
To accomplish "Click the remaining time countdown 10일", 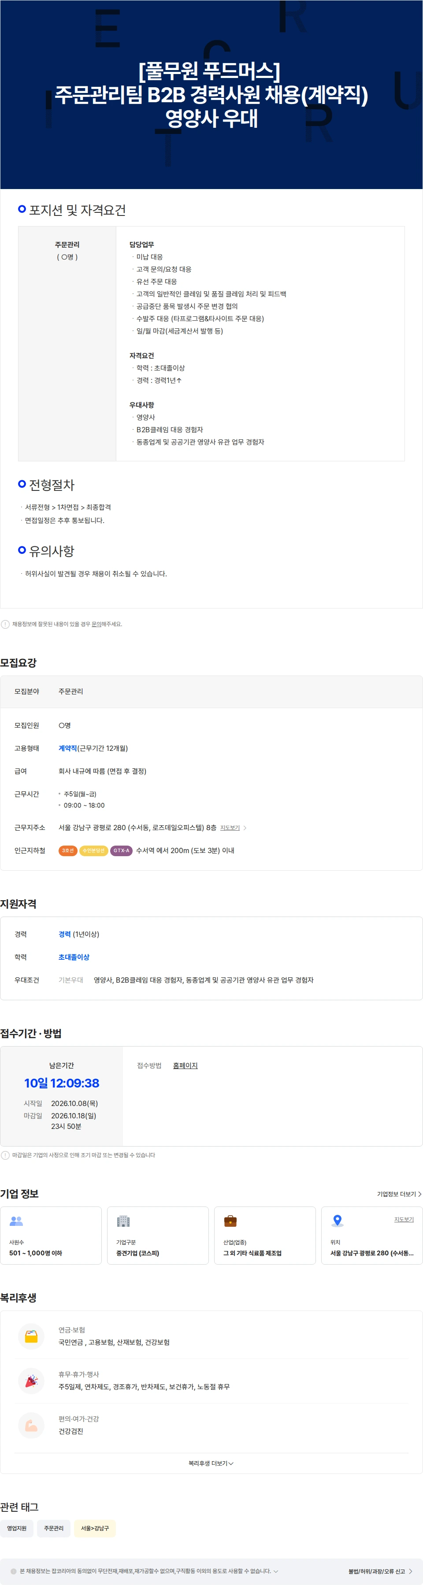I will [x=62, y=1083].
